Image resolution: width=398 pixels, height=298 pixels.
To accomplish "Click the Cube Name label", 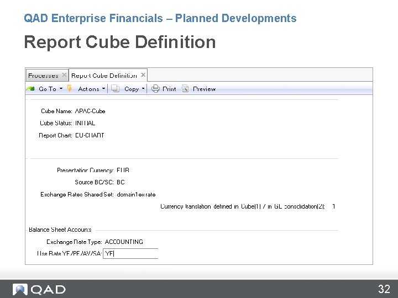I will 56,111.
